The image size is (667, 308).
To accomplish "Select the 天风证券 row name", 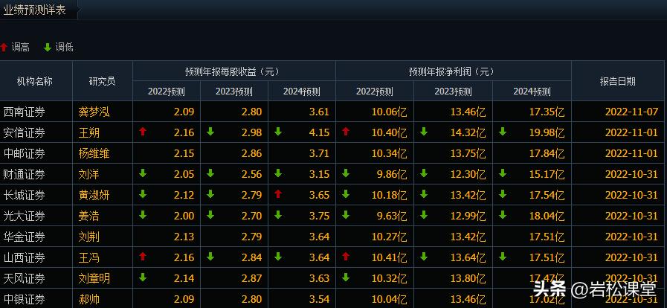I will point(25,279).
